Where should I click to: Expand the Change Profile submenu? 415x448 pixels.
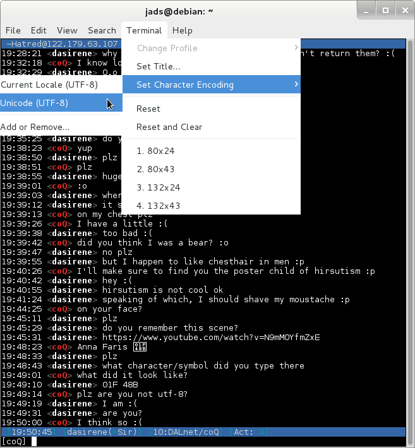pos(212,48)
